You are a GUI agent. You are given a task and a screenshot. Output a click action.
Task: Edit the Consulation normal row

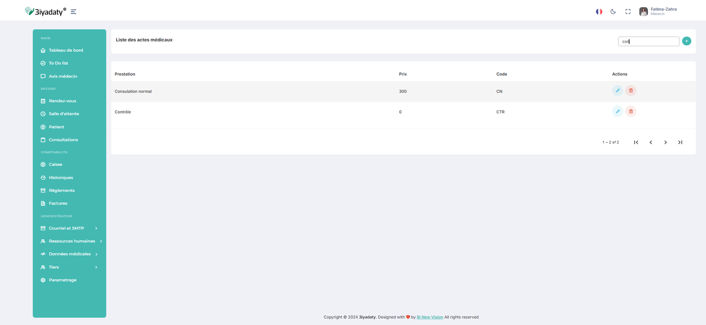tap(617, 91)
